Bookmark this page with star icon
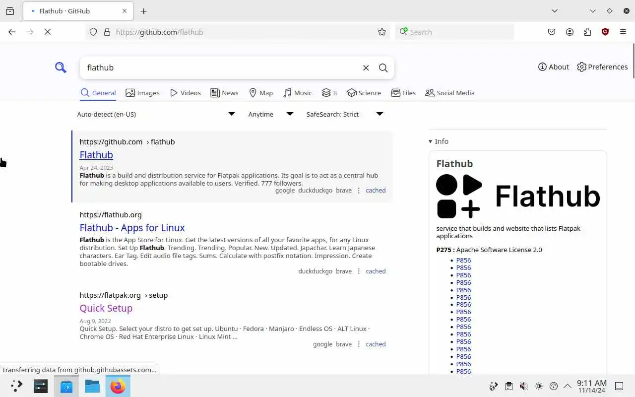This screenshot has width=635, height=397. 381,32
